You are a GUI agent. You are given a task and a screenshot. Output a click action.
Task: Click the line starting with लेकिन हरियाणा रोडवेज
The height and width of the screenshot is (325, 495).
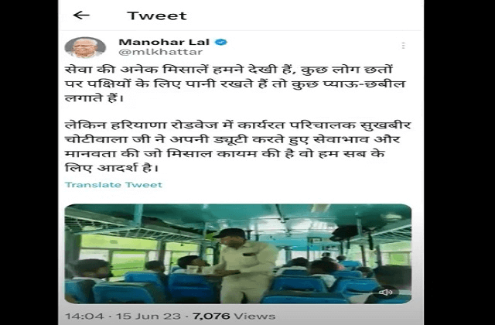point(237,125)
